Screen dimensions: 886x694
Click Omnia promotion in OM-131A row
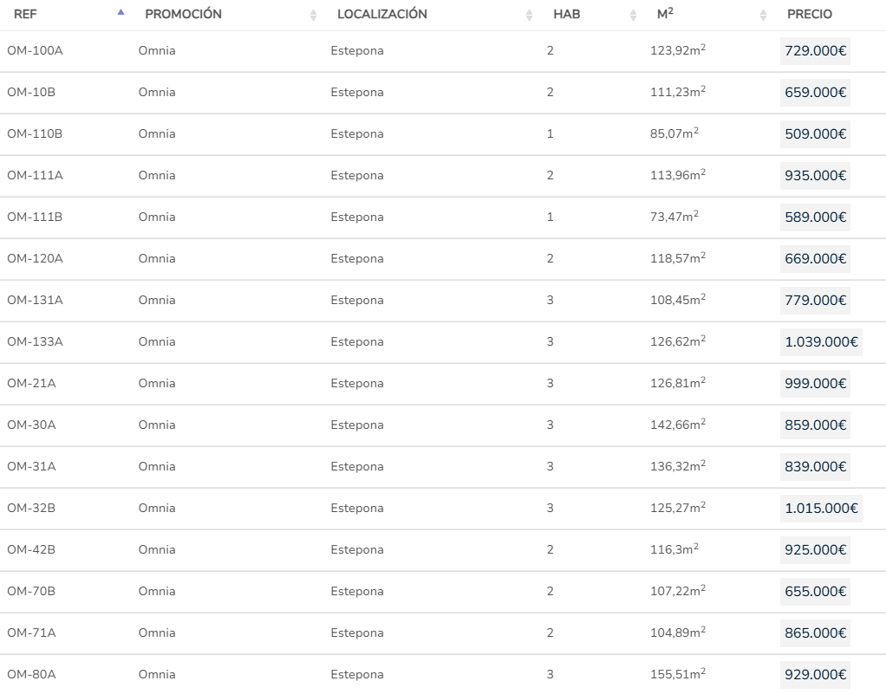pos(157,301)
